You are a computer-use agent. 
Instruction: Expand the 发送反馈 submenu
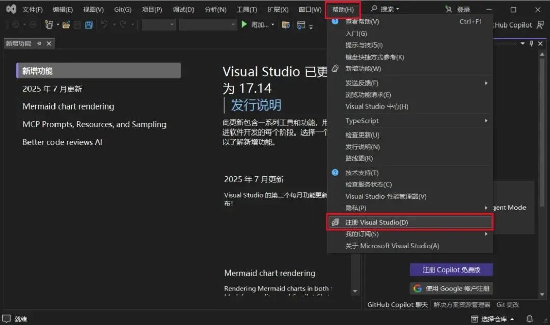(486, 83)
